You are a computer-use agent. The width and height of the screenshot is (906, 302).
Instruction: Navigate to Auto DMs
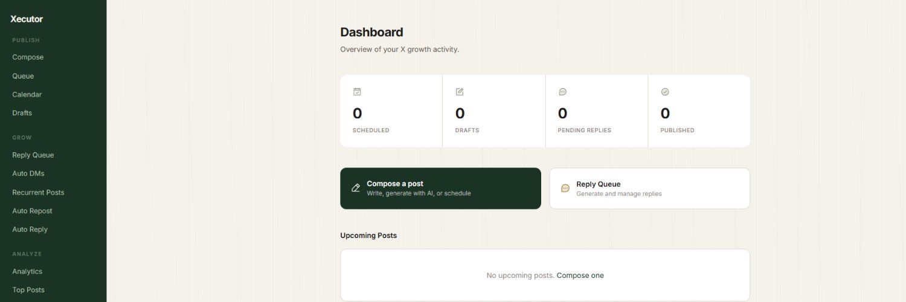click(28, 174)
